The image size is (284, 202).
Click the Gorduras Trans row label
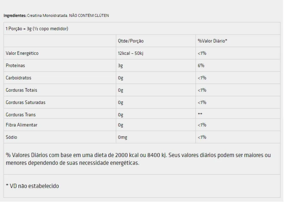pyautogui.click(x=21, y=115)
